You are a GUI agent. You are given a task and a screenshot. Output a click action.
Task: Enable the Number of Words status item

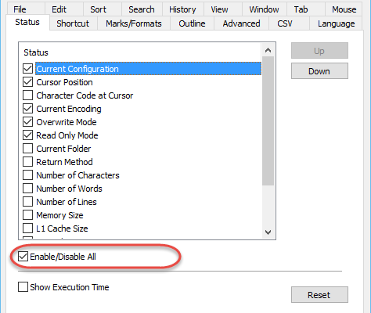(x=27, y=189)
